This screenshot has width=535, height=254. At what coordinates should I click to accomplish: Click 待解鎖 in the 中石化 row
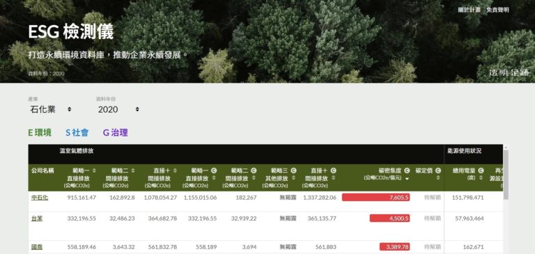coord(433,198)
